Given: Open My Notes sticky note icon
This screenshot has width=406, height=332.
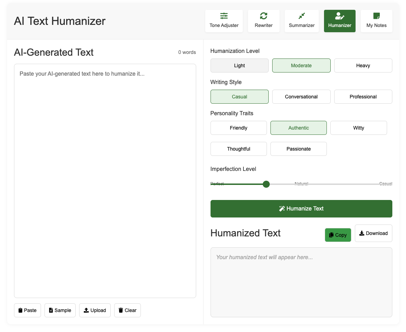Looking at the screenshot, I should [377, 16].
